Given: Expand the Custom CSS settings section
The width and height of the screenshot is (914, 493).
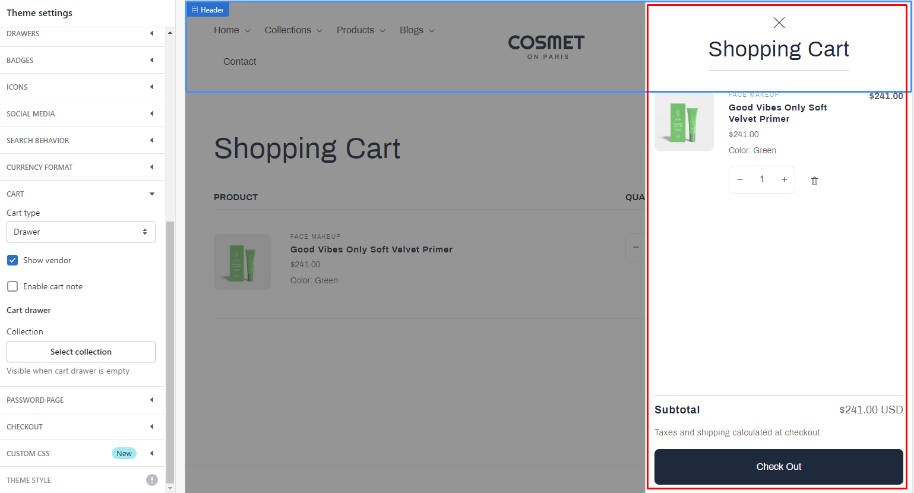Looking at the screenshot, I should (81, 453).
